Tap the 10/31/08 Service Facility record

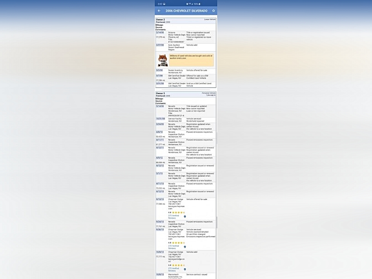point(186,120)
